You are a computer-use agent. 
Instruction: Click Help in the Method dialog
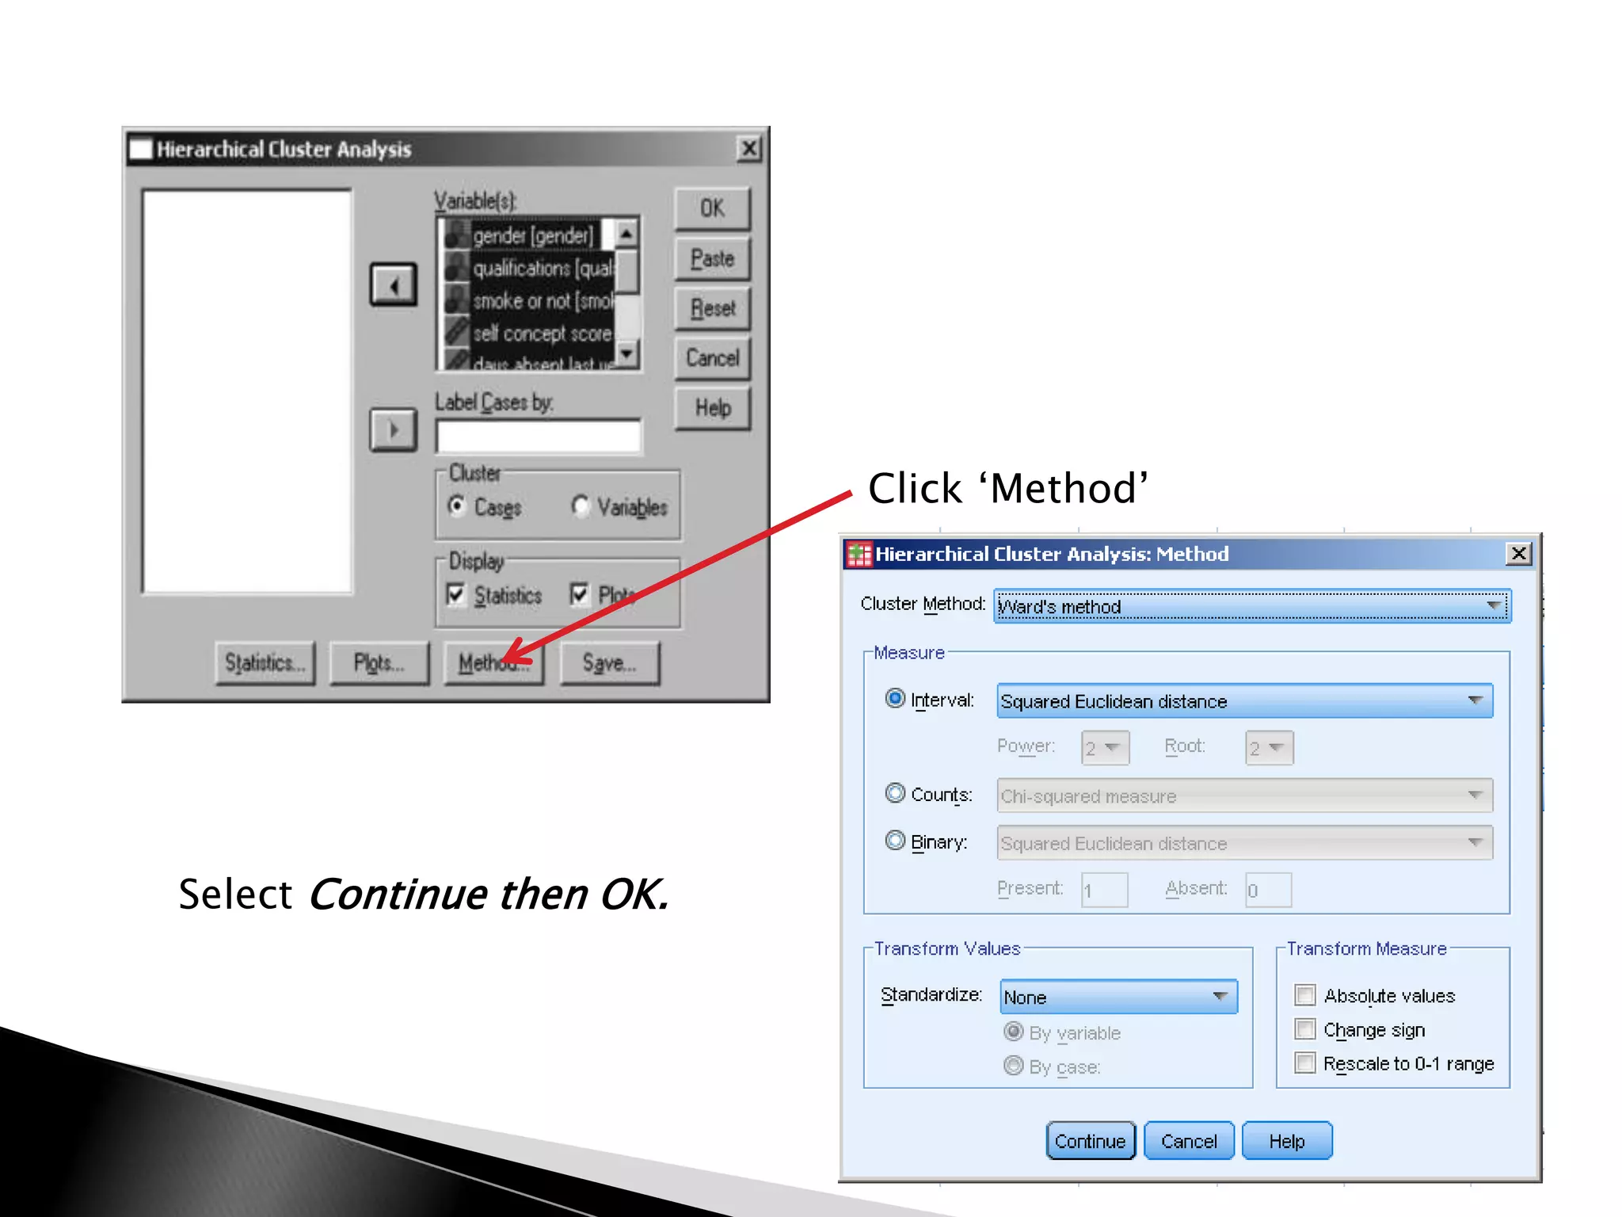click(x=1287, y=1141)
